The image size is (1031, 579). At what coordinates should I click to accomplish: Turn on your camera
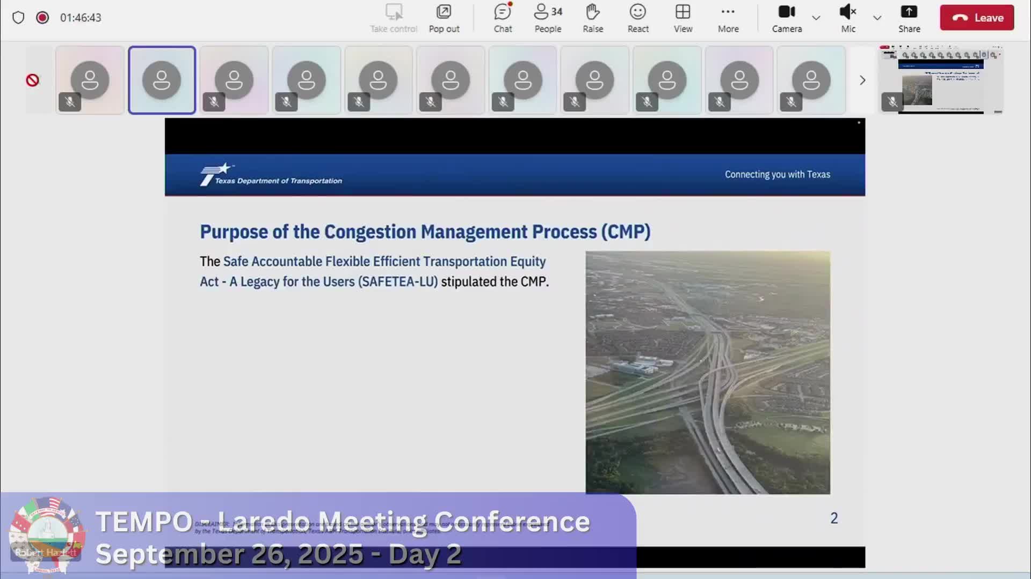click(x=786, y=17)
